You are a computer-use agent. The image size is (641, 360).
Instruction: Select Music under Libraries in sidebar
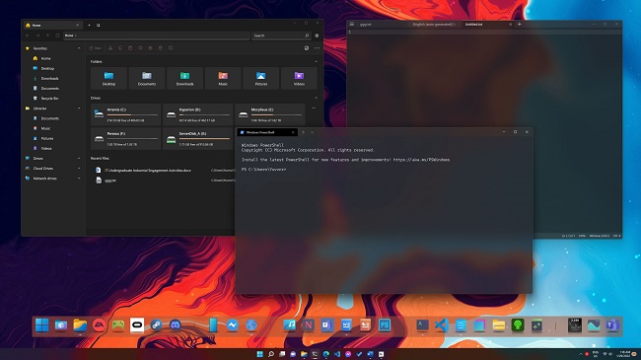(x=45, y=128)
